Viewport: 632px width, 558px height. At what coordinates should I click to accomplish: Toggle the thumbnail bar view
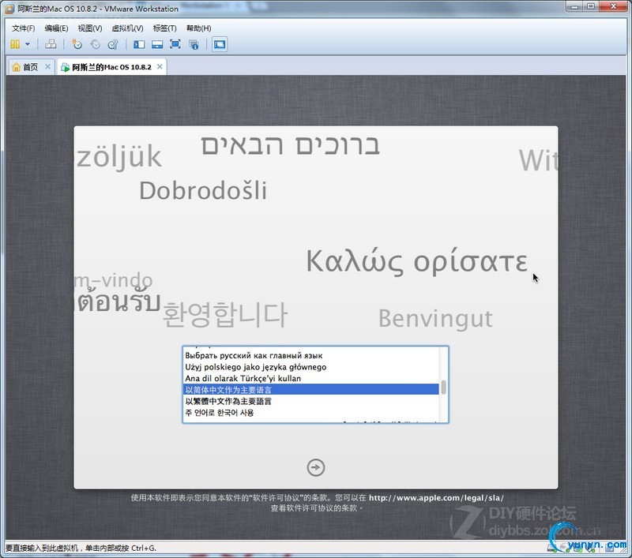point(157,44)
